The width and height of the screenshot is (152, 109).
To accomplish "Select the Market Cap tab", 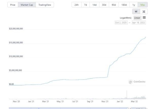I will coord(27,5).
